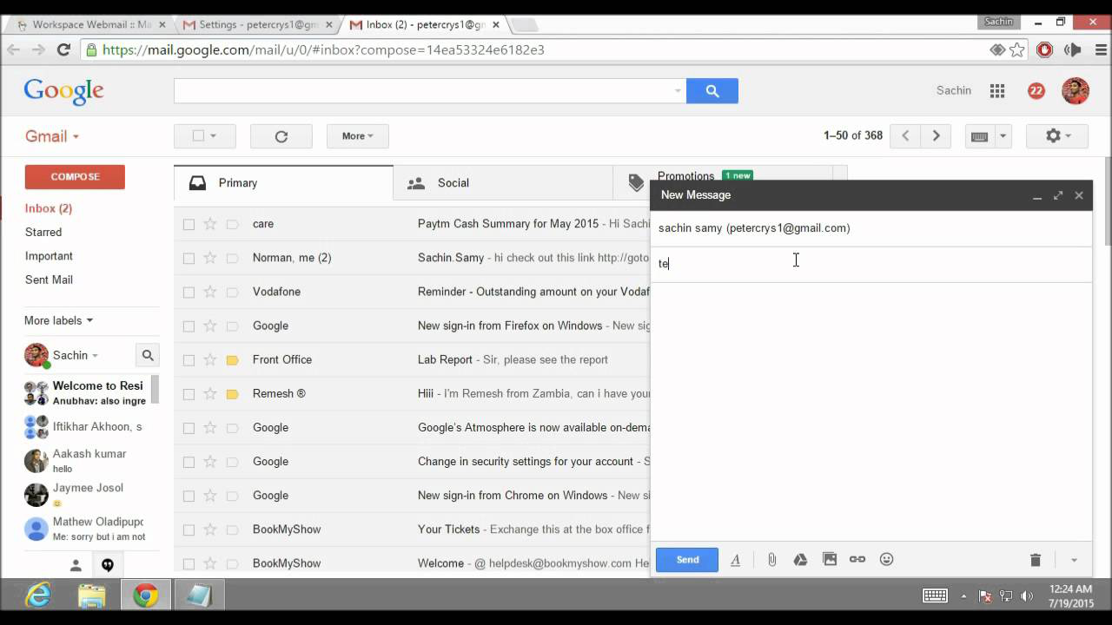
Task: Open the attach files paperclip icon
Action: click(x=771, y=559)
